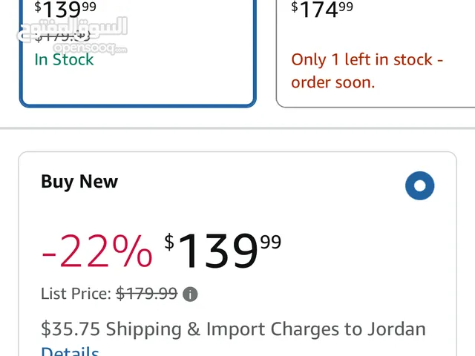Click the struck-through $179.99 list price
This screenshot has width=475, height=356.
coord(147,294)
